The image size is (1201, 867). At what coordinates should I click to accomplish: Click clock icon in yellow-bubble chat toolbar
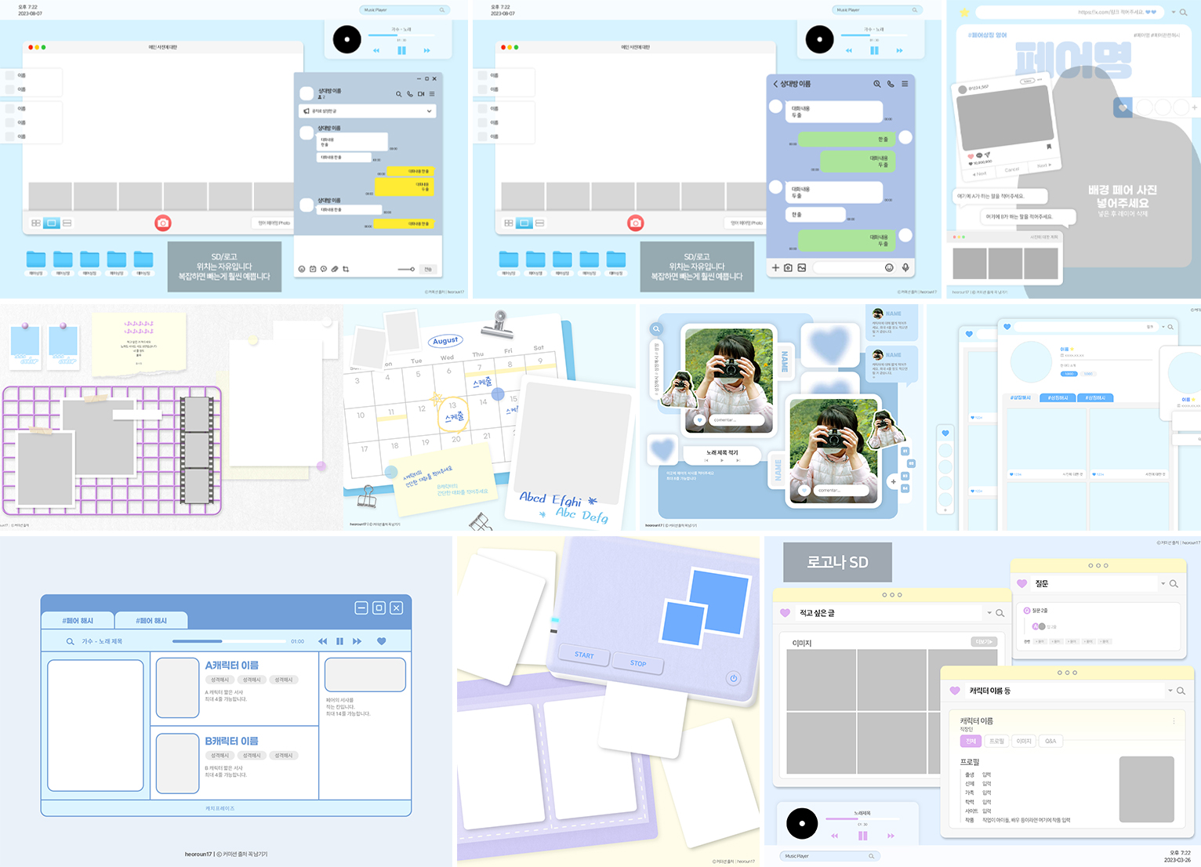tap(324, 269)
